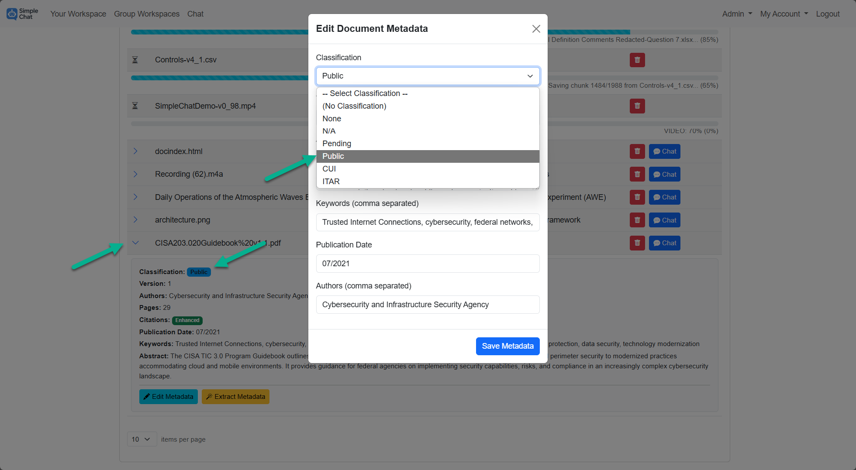Screen dimensions: 856x470
Task: Click the hourglass icon beside Controls-v4_1.csv
Action: pos(135,60)
